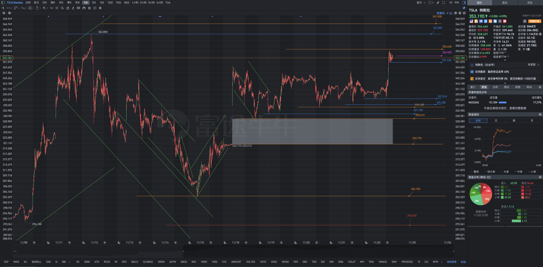Open panel tab settings gear
The height and width of the screenshot is (267, 543).
[540, 87]
